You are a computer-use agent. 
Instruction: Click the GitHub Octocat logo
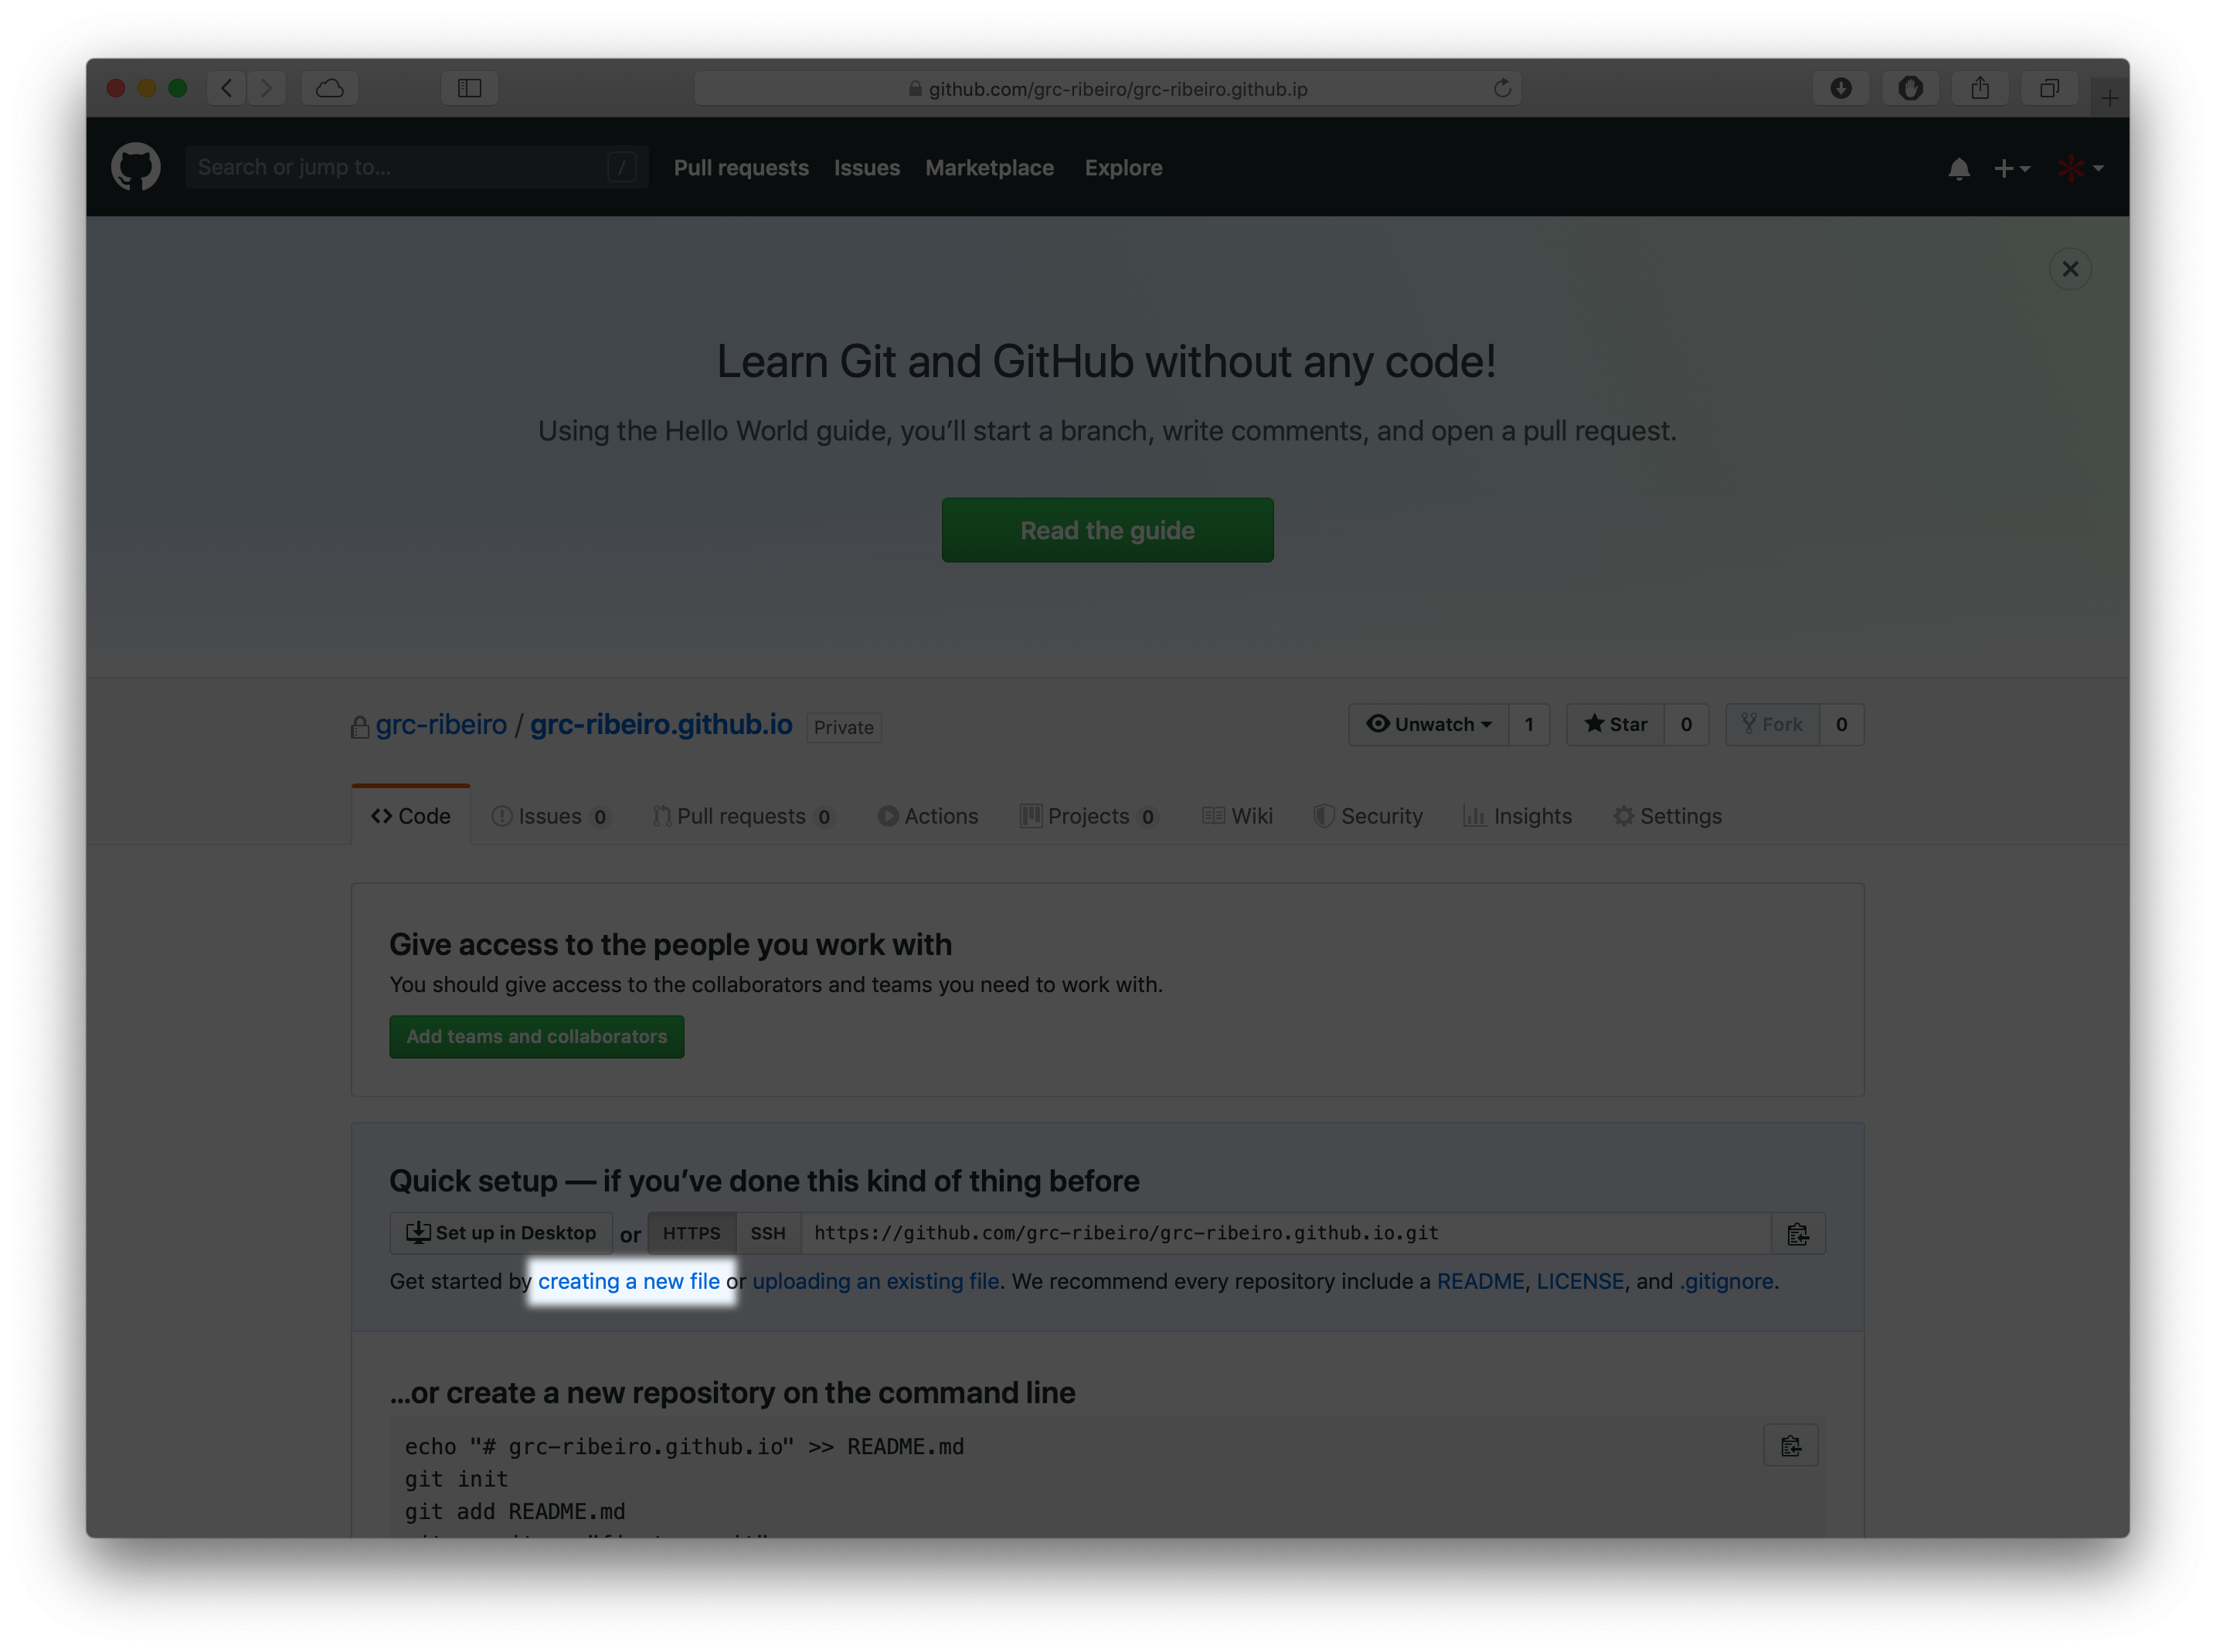[135, 167]
